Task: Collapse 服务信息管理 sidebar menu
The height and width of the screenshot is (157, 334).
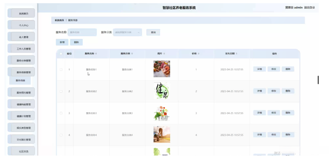Action: tap(21, 72)
